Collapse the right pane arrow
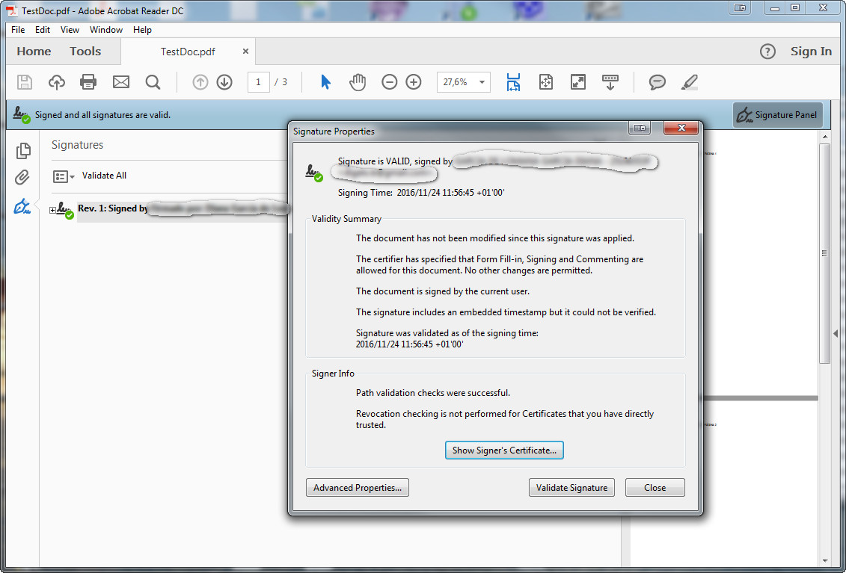This screenshot has width=846, height=573. tap(836, 334)
